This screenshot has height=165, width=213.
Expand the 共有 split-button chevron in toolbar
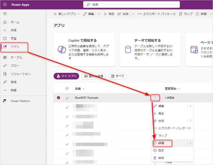(x=133, y=14)
